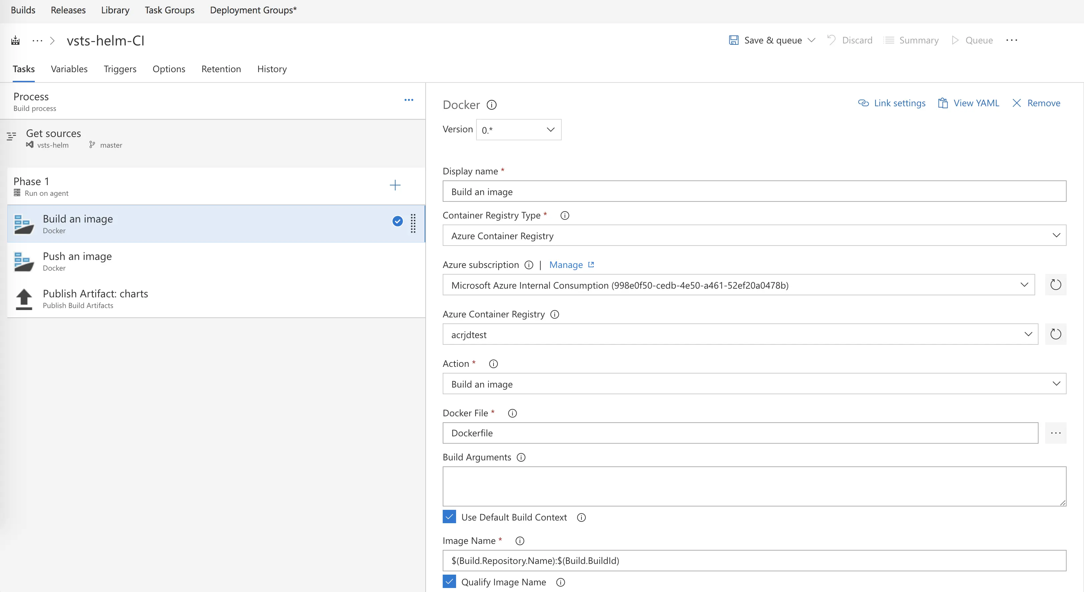
Task: Open the task Version dropdown showing 0.*
Action: (x=519, y=130)
